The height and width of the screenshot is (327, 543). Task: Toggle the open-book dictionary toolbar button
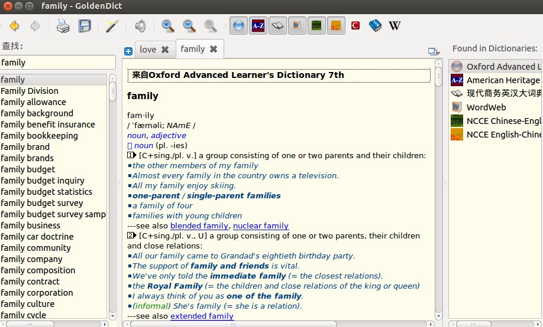pyautogui.click(x=277, y=25)
